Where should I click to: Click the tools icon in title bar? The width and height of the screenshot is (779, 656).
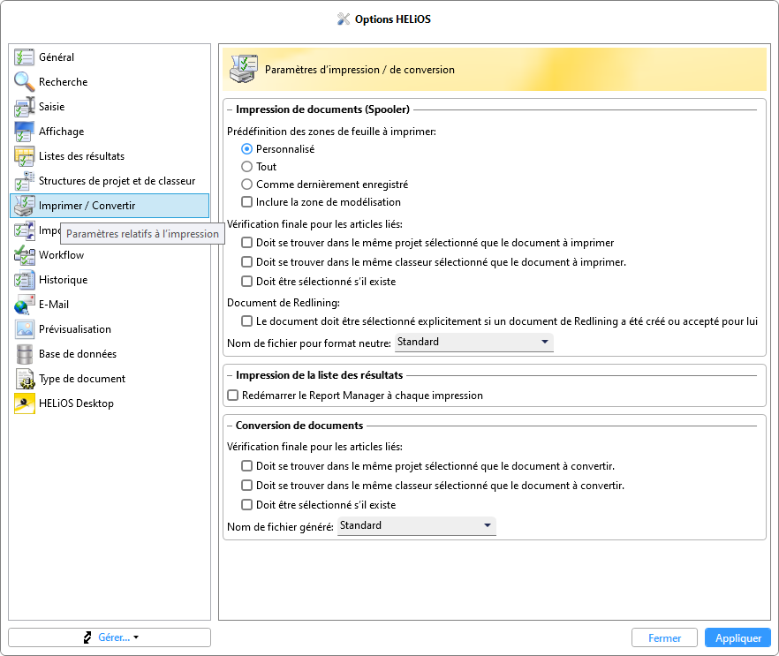pyautogui.click(x=344, y=19)
